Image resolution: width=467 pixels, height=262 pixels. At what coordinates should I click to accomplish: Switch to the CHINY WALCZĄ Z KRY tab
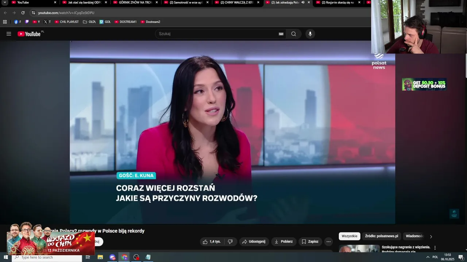point(236,3)
